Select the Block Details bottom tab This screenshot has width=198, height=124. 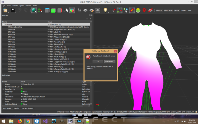tap(7, 108)
